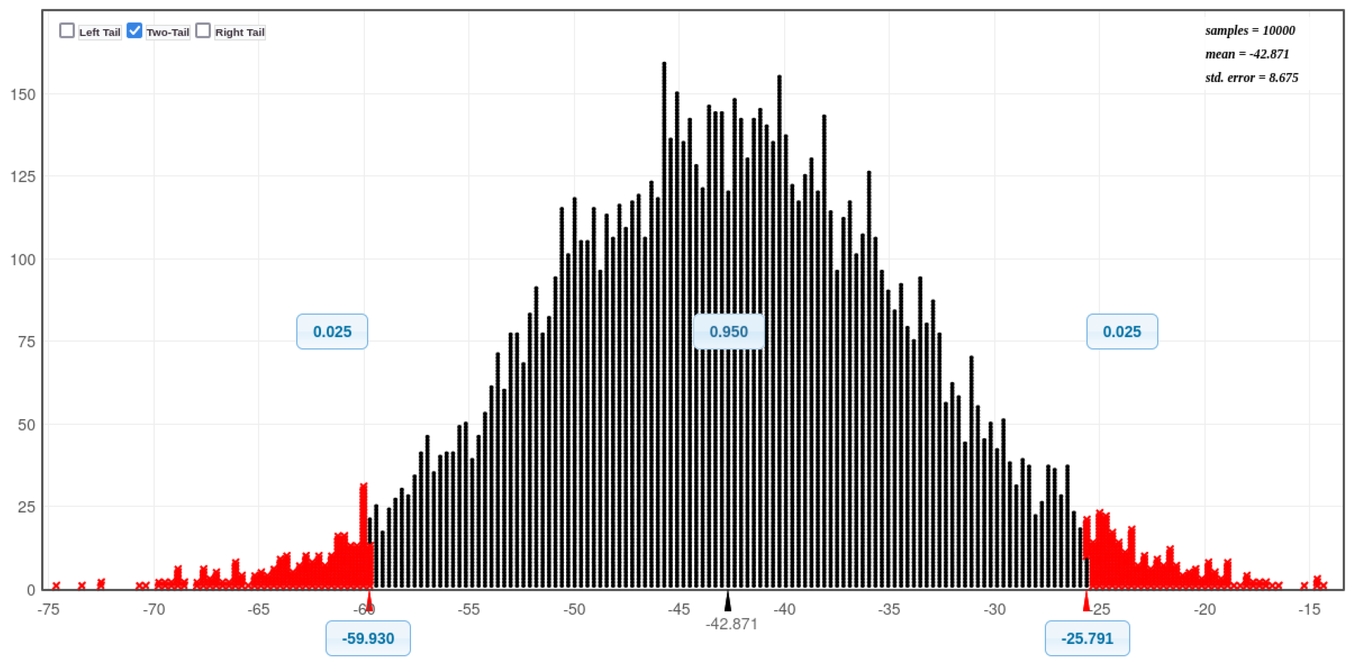Screen dimensions: 1357x665
Task: Click the std. error = 8.675 text
Action: [x=1251, y=78]
